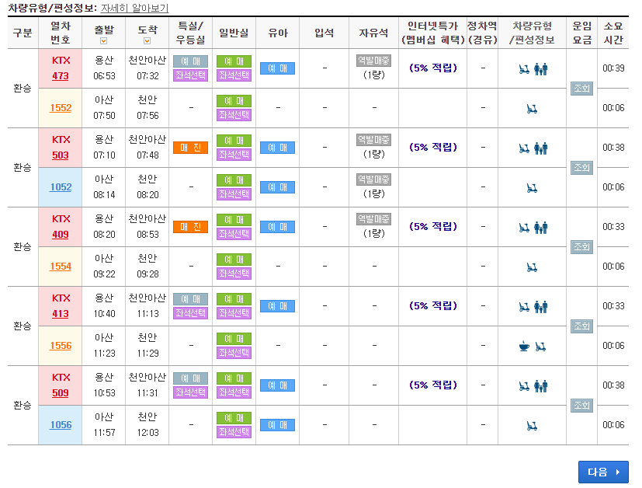Click 예매 general seat button for KTX 503
This screenshot has height=488, width=642.
point(234,140)
